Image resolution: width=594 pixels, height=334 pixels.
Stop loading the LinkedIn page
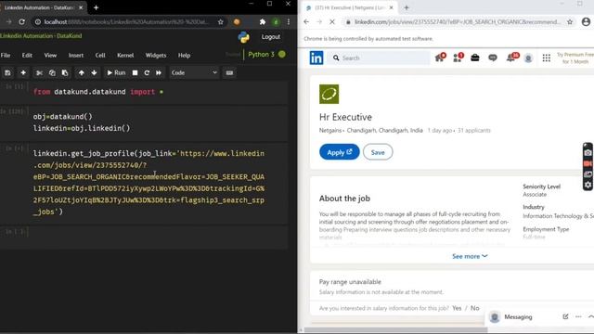[x=332, y=22]
